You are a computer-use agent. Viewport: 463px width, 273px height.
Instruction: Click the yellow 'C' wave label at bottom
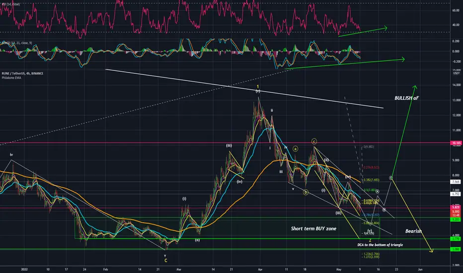click(x=165, y=261)
